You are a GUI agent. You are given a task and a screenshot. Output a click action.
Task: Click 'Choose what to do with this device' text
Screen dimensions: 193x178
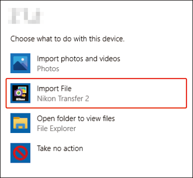click(x=67, y=39)
